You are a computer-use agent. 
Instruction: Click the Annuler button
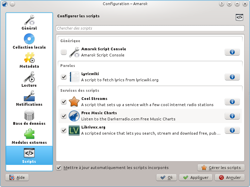pyautogui.click(x=230, y=177)
